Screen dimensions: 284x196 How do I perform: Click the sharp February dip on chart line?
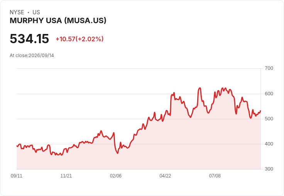point(118,153)
